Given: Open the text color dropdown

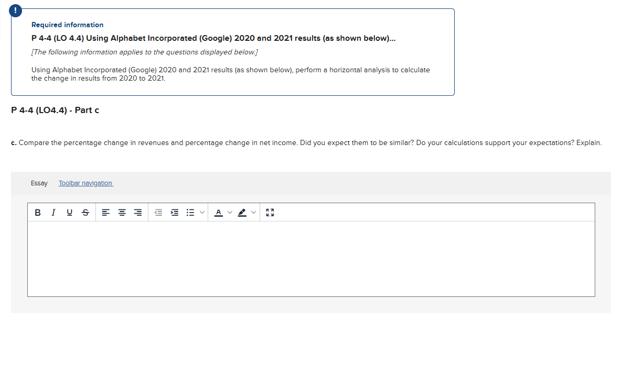Looking at the screenshot, I should 229,212.
